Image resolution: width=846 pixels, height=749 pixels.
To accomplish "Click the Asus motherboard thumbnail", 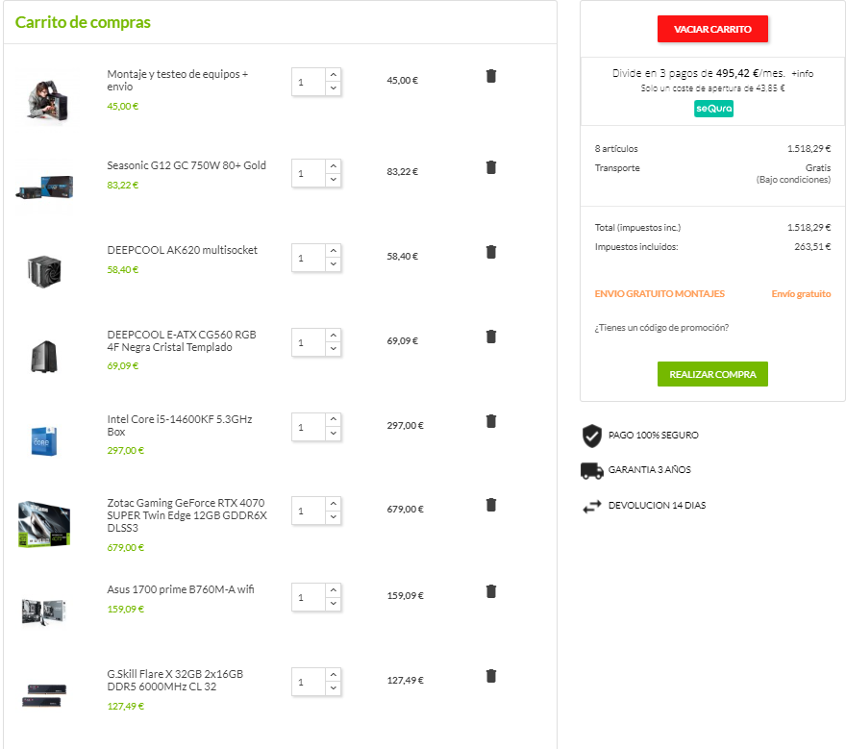I will [44, 612].
